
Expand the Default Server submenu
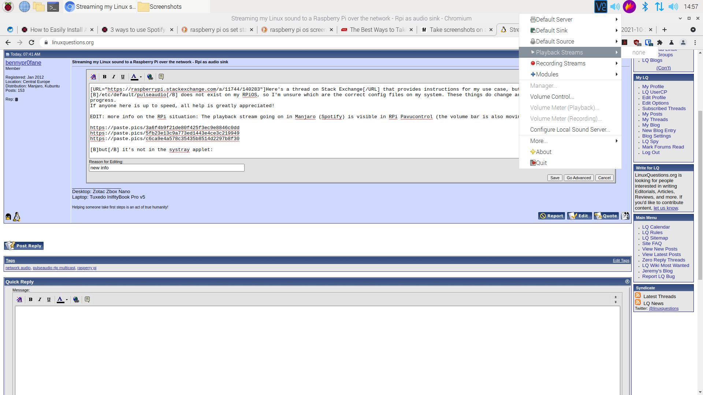[570, 19]
